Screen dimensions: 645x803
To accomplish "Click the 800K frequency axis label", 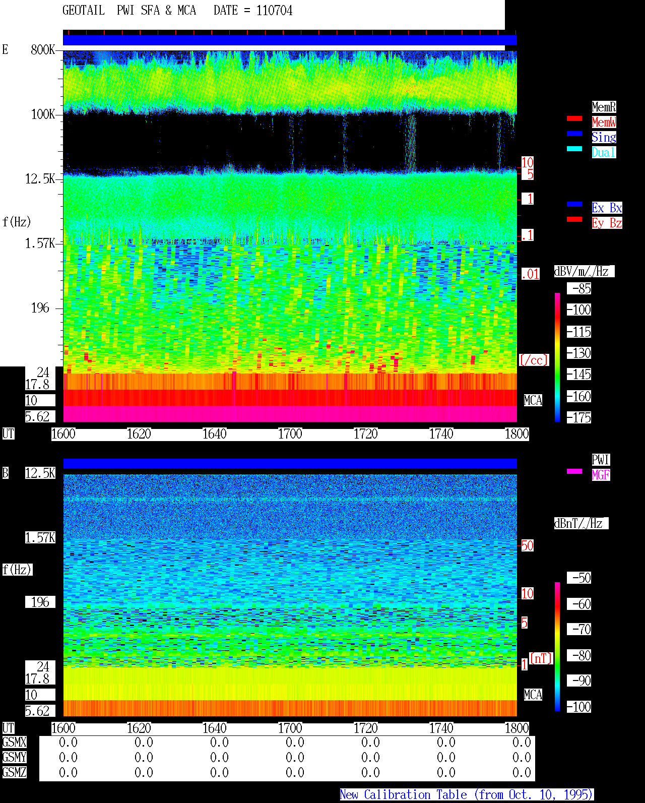I will tap(43, 50).
